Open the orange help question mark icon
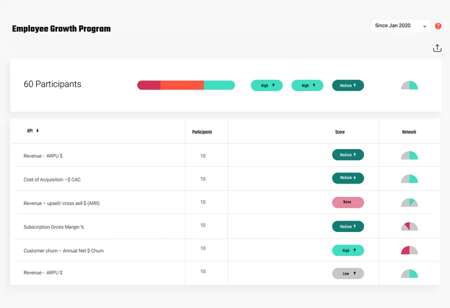 (438, 26)
